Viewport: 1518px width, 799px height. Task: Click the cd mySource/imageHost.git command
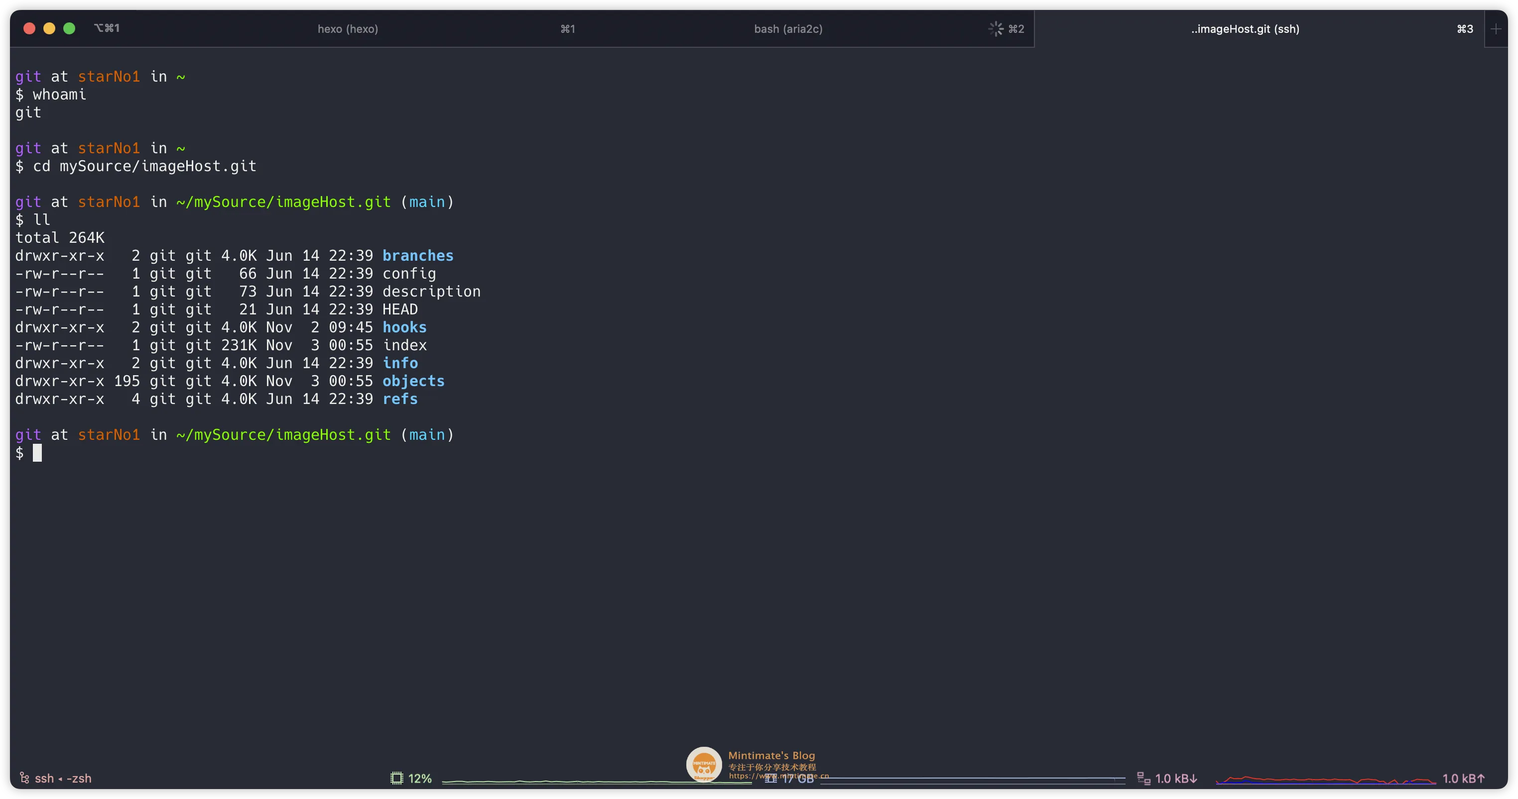[144, 166]
